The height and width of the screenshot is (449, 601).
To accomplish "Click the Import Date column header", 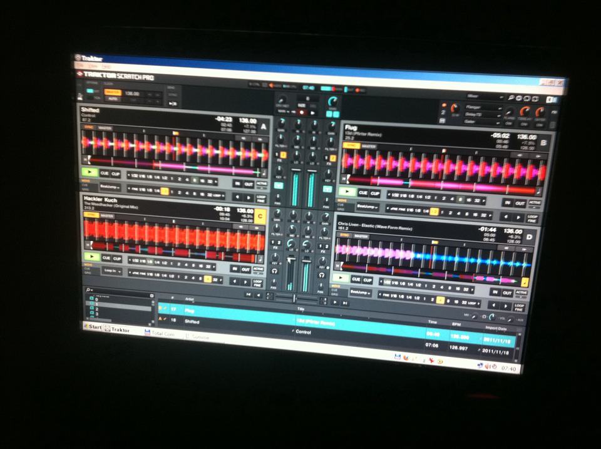I will [x=496, y=328].
